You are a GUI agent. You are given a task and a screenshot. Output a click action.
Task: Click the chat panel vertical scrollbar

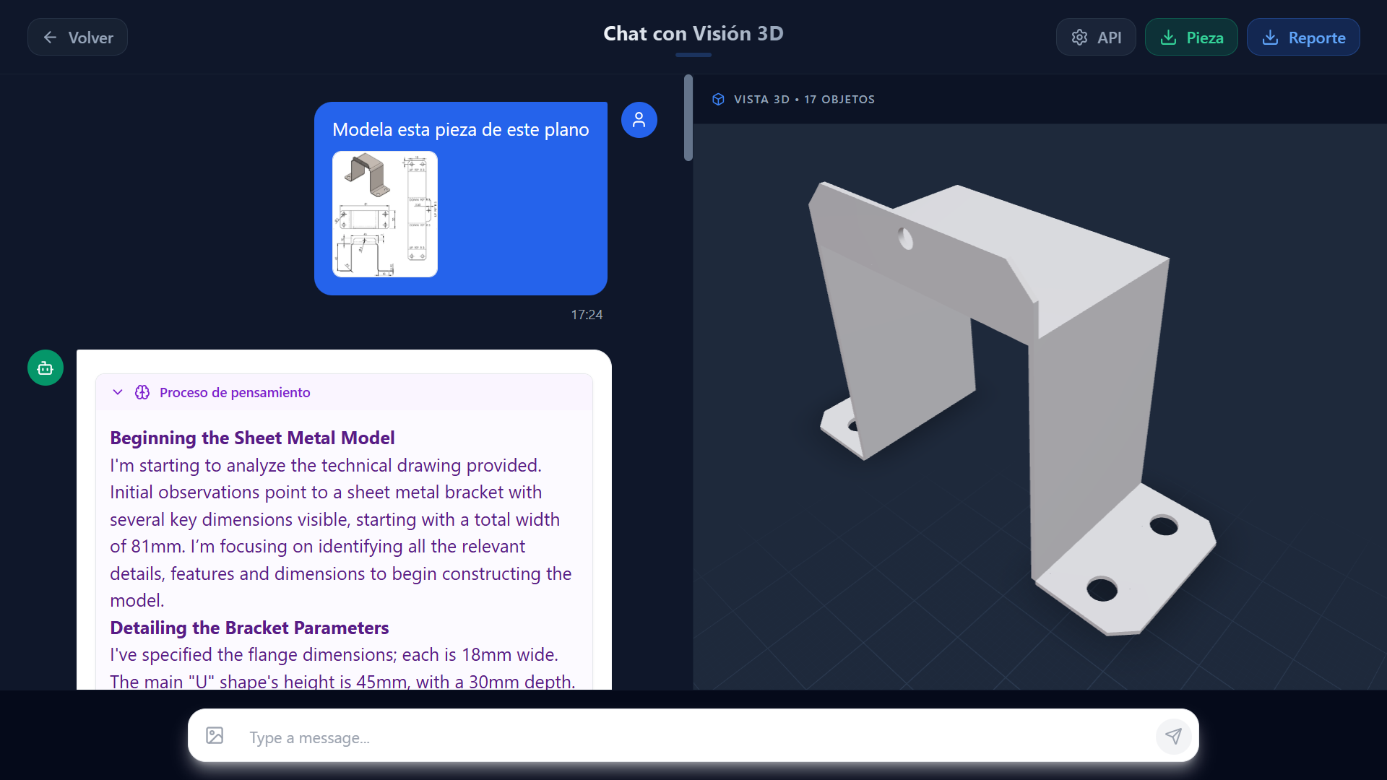click(x=688, y=119)
